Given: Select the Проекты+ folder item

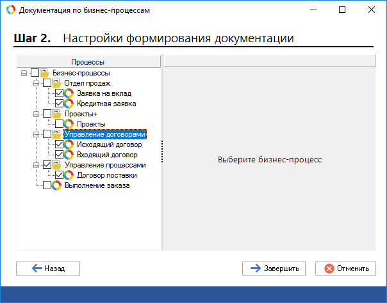Looking at the screenshot, I should [x=77, y=114].
